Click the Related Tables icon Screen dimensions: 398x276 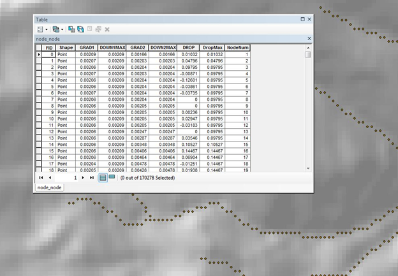(x=55, y=29)
